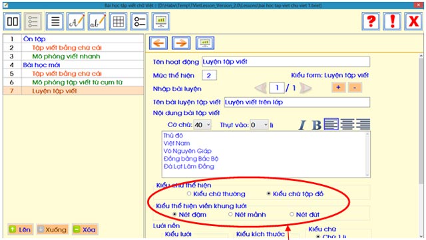Add an exercise with the plus button
The width and height of the screenshot is (426, 240).
338,87
